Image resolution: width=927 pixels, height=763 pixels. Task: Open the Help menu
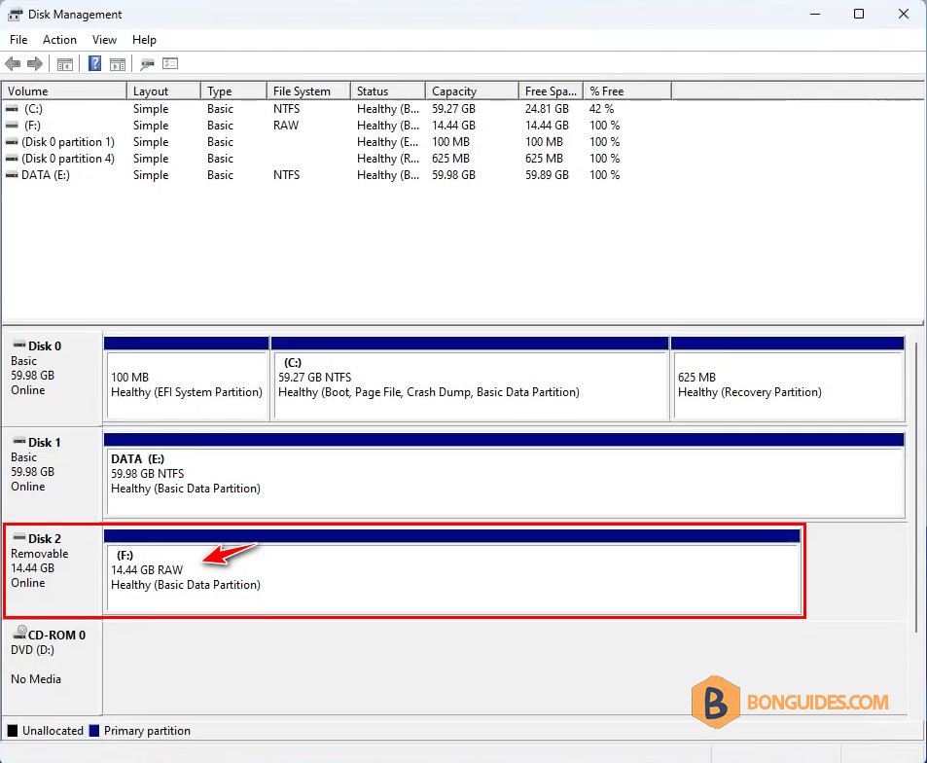(x=144, y=40)
